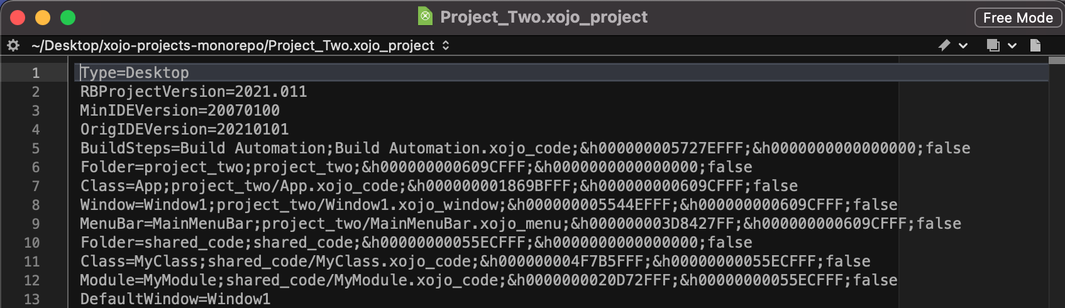Click the green zoom window button
Screen dimensions: 1065x308
pos(68,18)
